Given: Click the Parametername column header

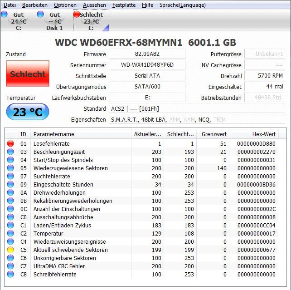Looking at the screenshot, I should (x=81, y=134).
